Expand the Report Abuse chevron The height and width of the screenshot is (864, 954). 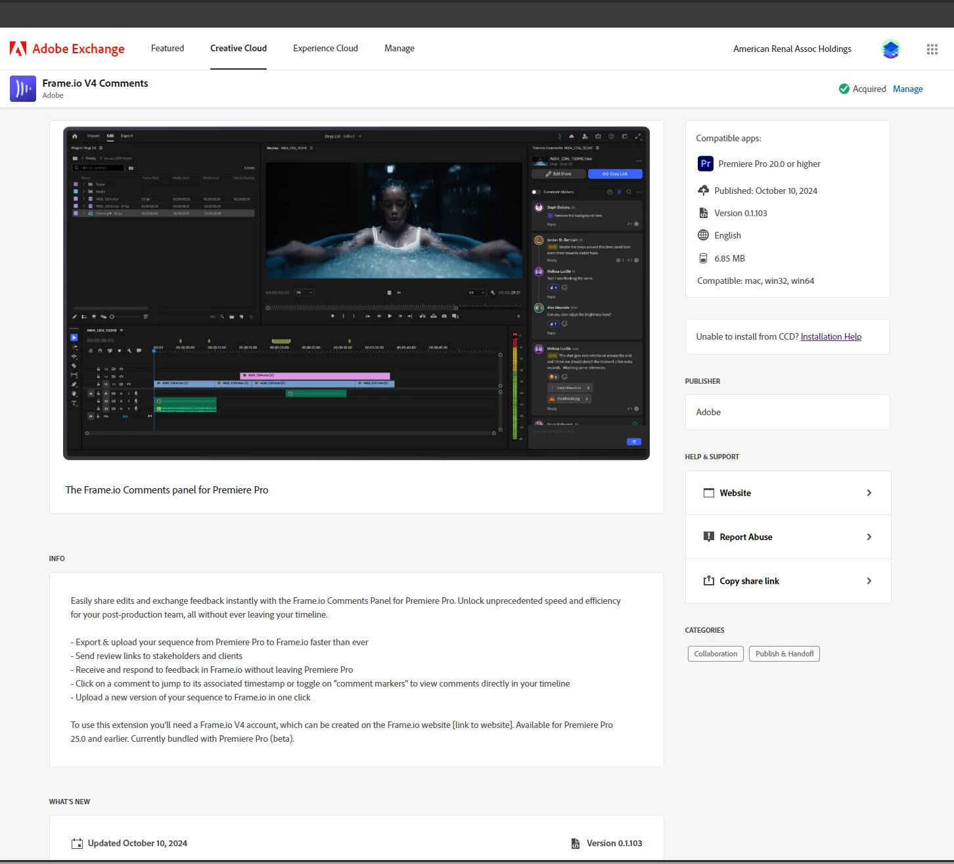pyautogui.click(x=869, y=537)
